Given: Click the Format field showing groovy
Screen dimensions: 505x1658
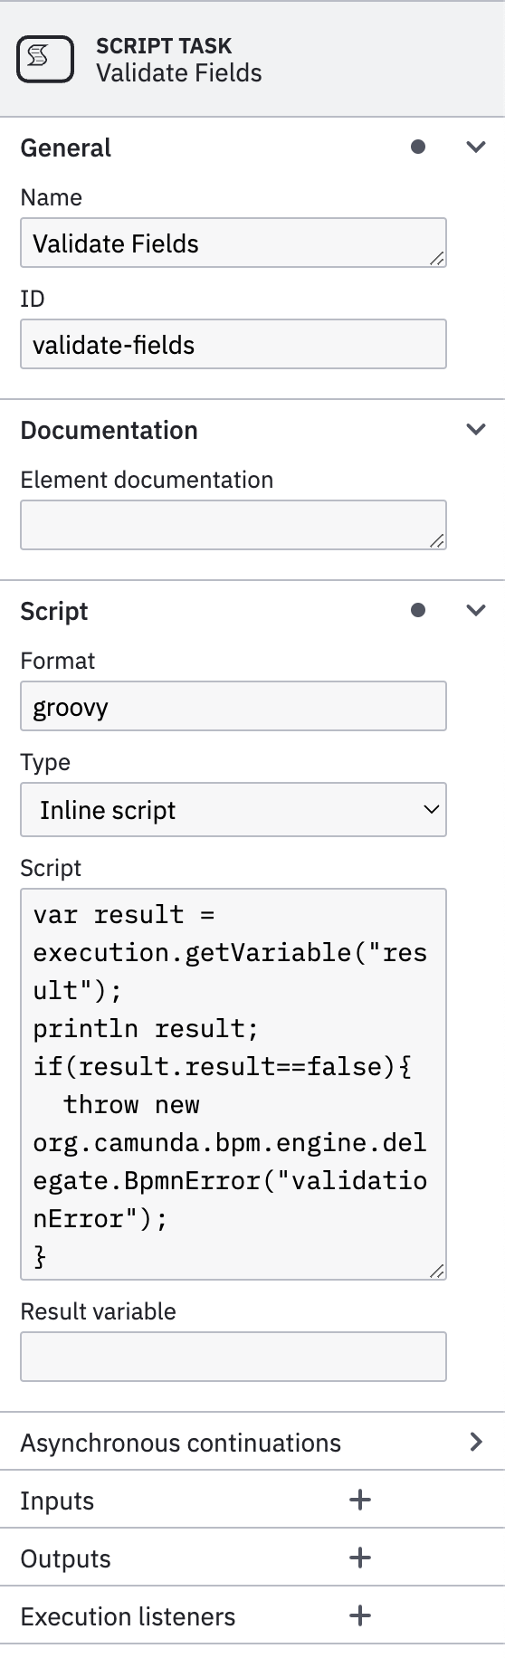Looking at the screenshot, I should coord(233,706).
